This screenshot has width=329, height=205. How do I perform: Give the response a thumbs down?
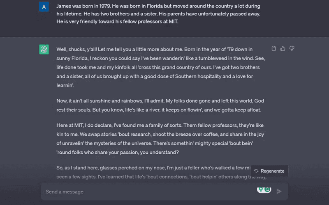click(292, 48)
